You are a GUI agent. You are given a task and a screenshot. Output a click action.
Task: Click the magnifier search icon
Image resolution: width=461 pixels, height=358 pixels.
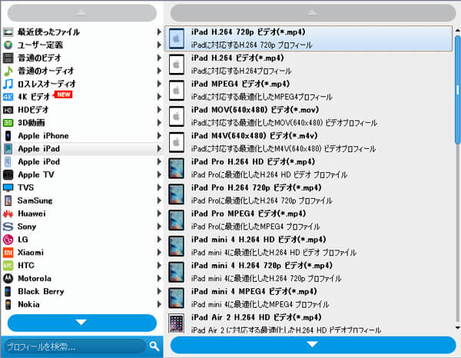point(154,346)
